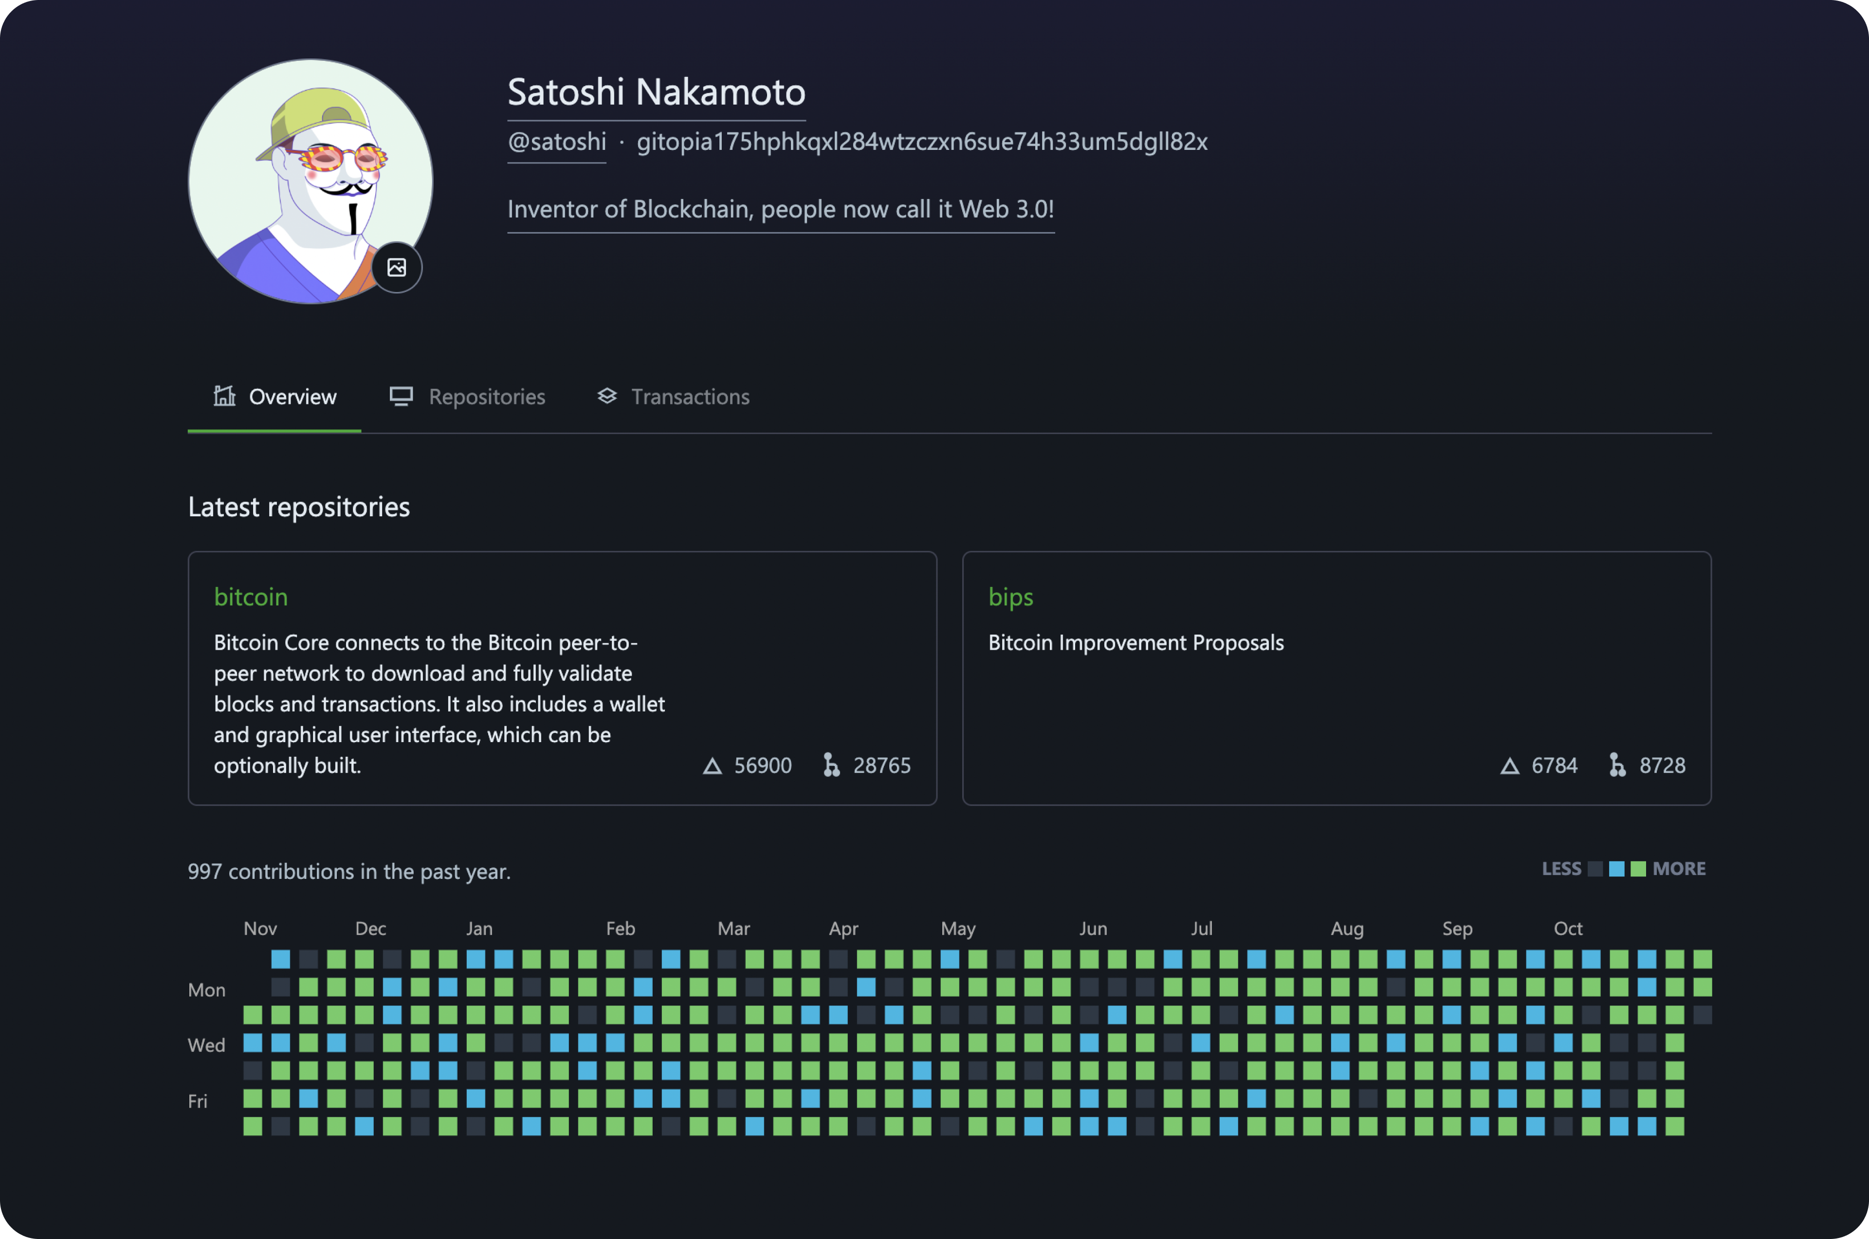Screen dimensions: 1869x1239
Task: Click the Bitcoin Core description text
Action: coord(440,704)
